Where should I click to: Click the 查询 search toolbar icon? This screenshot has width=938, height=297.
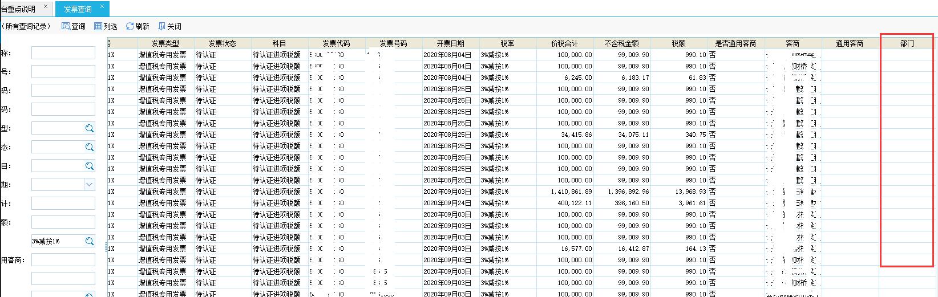point(73,26)
